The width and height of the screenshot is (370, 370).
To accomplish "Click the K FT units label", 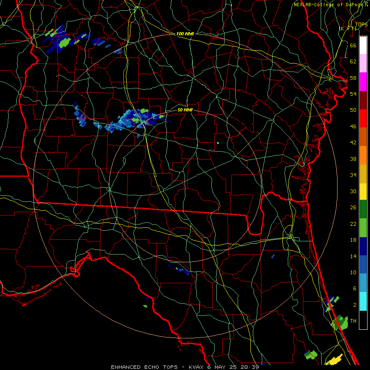I will pos(348,28).
